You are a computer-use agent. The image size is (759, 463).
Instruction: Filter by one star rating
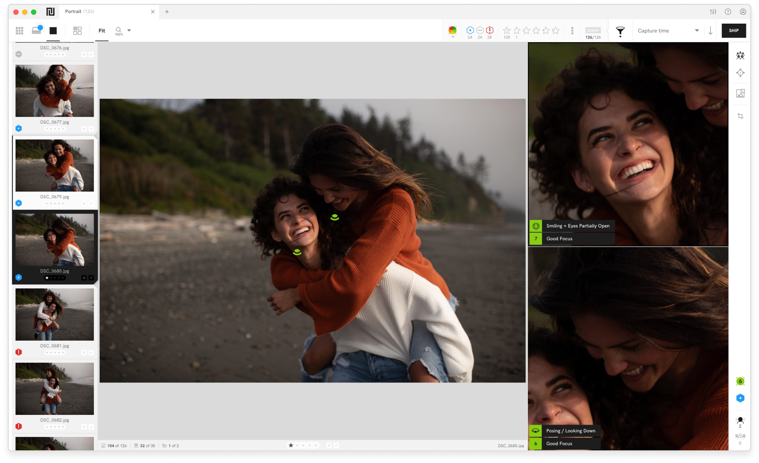517,30
